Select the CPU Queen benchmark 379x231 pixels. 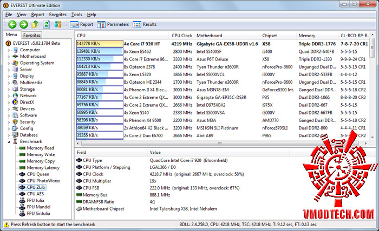click(x=38, y=174)
